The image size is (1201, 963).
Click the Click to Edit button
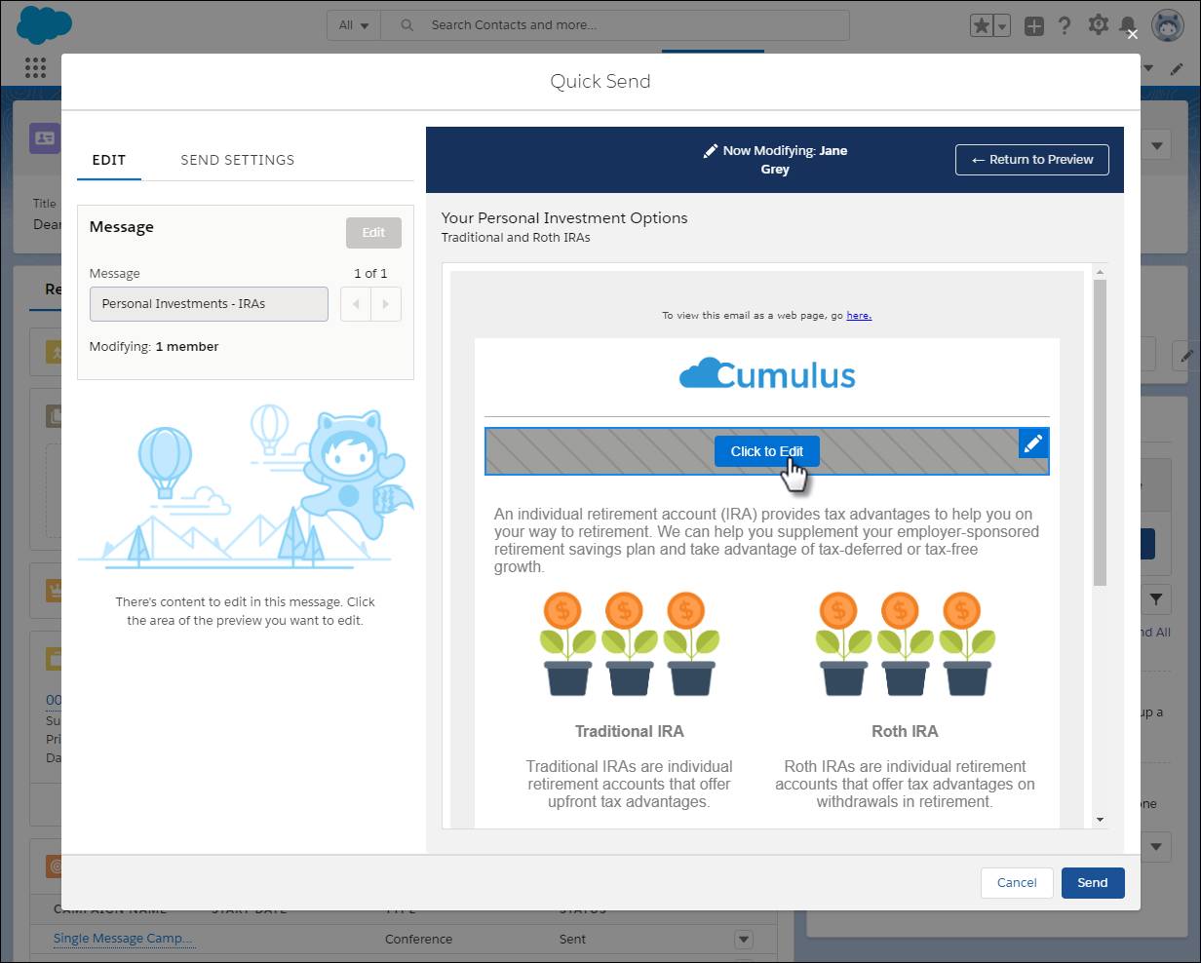pos(766,451)
